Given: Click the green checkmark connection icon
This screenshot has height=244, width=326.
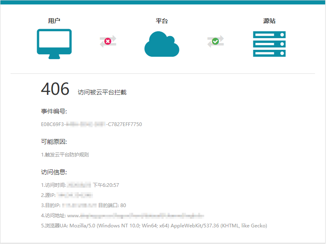Looking at the screenshot, I should pyautogui.click(x=216, y=41).
